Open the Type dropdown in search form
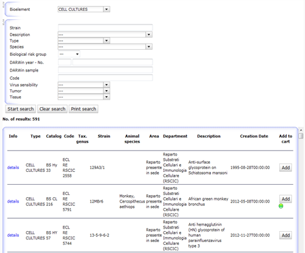Viewport: 305px width, 253px height. tap(84, 41)
